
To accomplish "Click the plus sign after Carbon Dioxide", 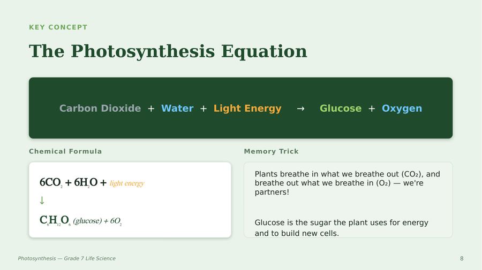I will pyautogui.click(x=151, y=109).
